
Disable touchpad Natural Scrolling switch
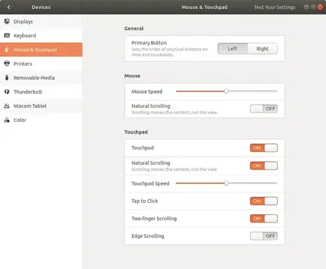click(264, 166)
